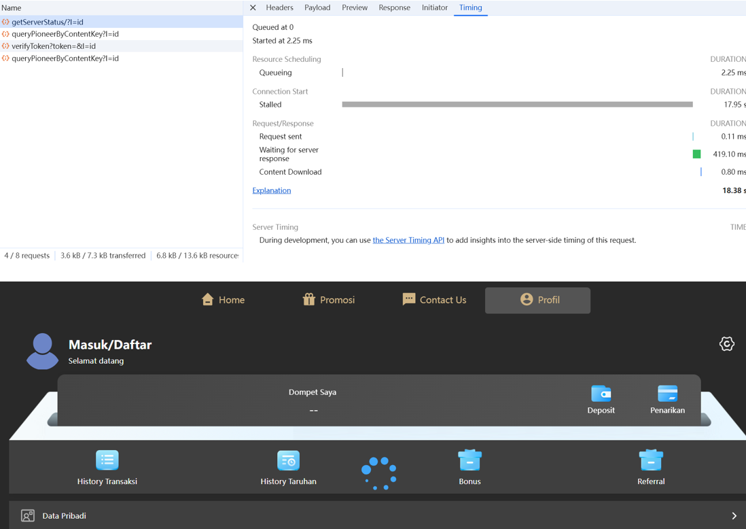Click the user avatar icon
The image size is (746, 529).
(42, 351)
